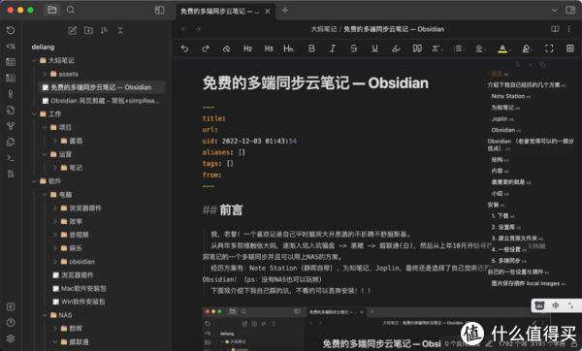Open the background color picker in toolbar
The image size is (582, 351).
point(527,48)
